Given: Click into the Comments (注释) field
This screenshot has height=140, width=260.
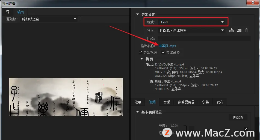Looking at the screenshot, I should tap(204, 38).
